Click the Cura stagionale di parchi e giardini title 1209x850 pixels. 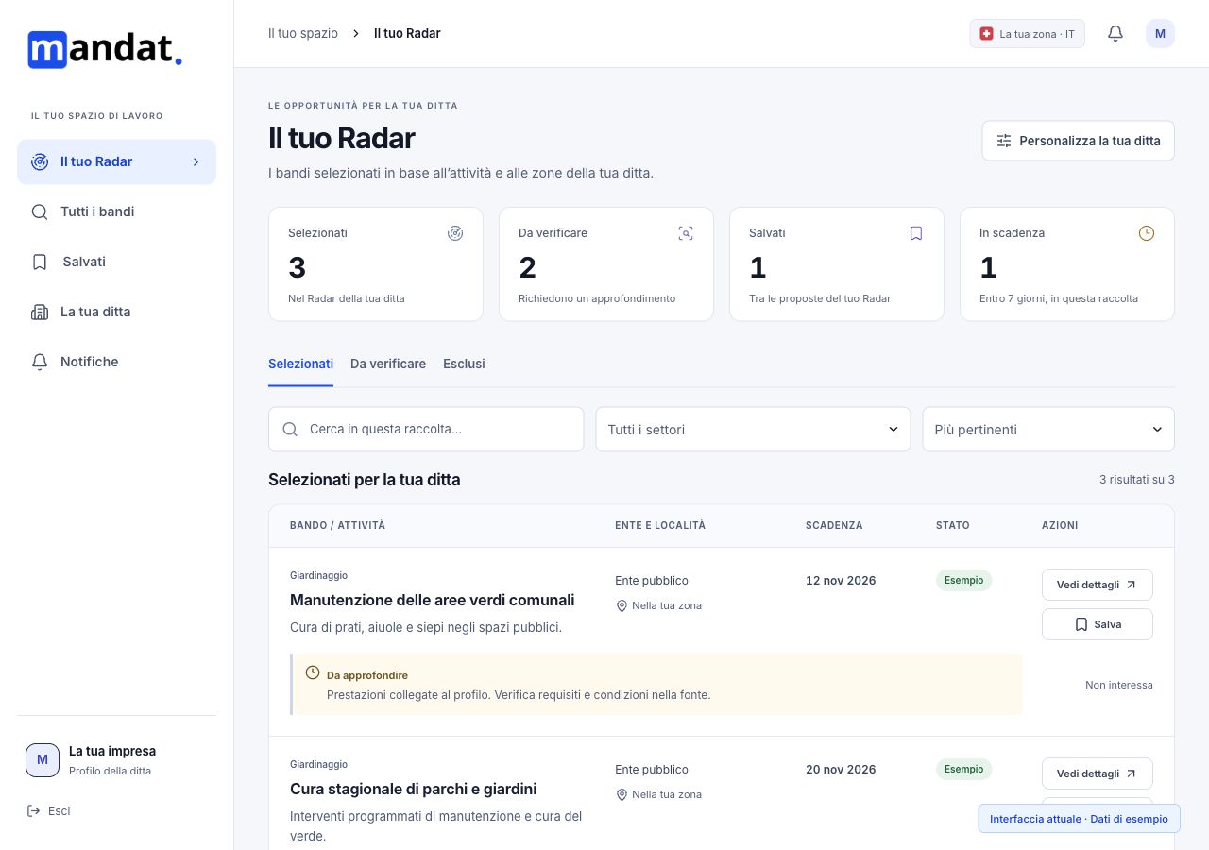(x=414, y=790)
